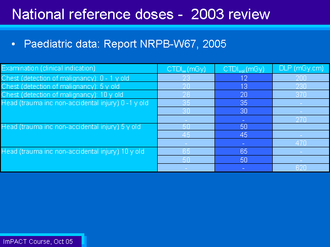330x247 pixels.
Task: Click CTDIw '50' in Head 10 y old group
Action: (x=186, y=160)
